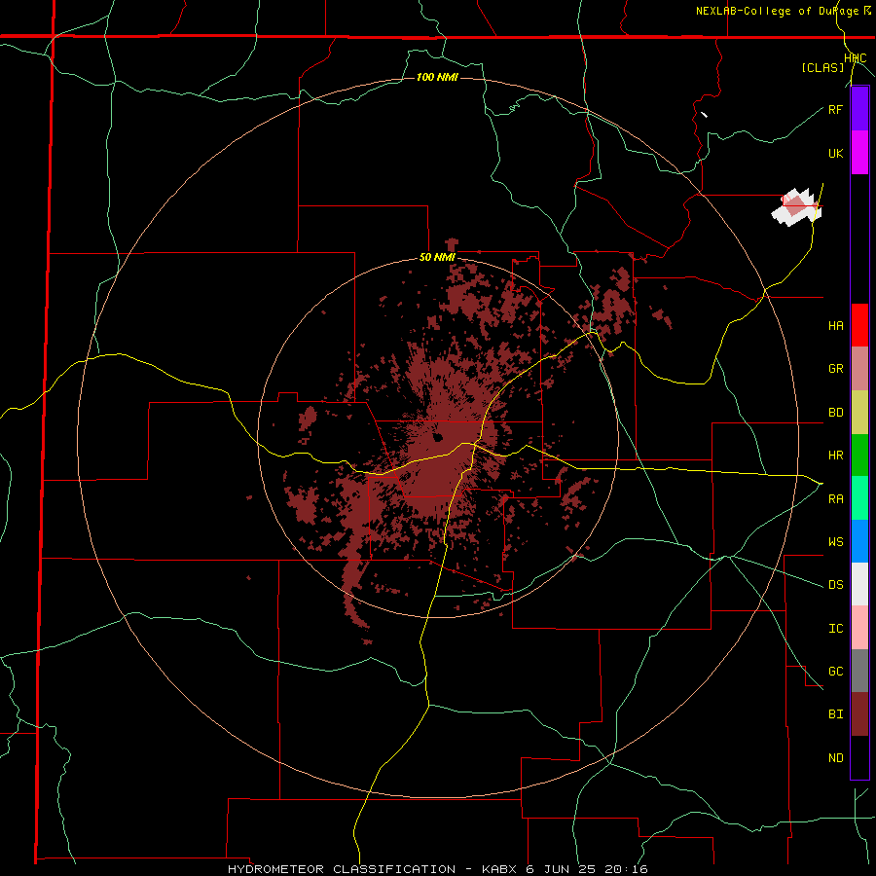Click the Hydrometeor Classification KABX footer title
This screenshot has width=876, height=876.
click(x=437, y=869)
